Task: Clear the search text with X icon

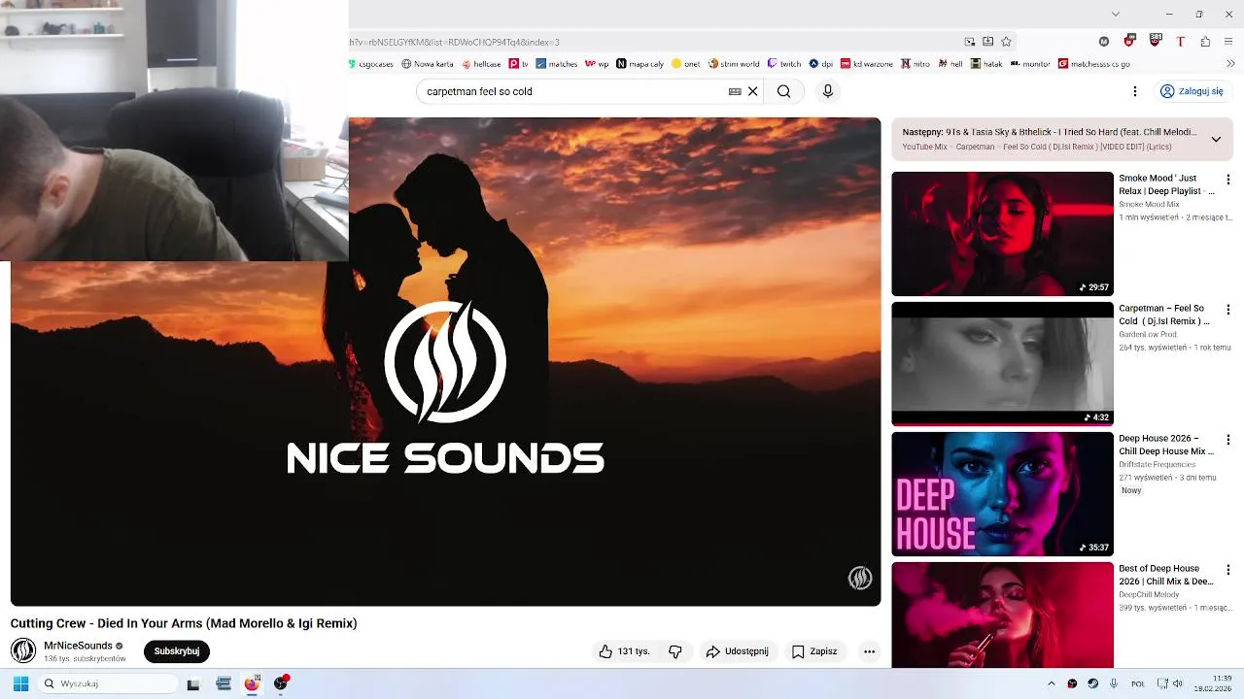Action: (752, 91)
